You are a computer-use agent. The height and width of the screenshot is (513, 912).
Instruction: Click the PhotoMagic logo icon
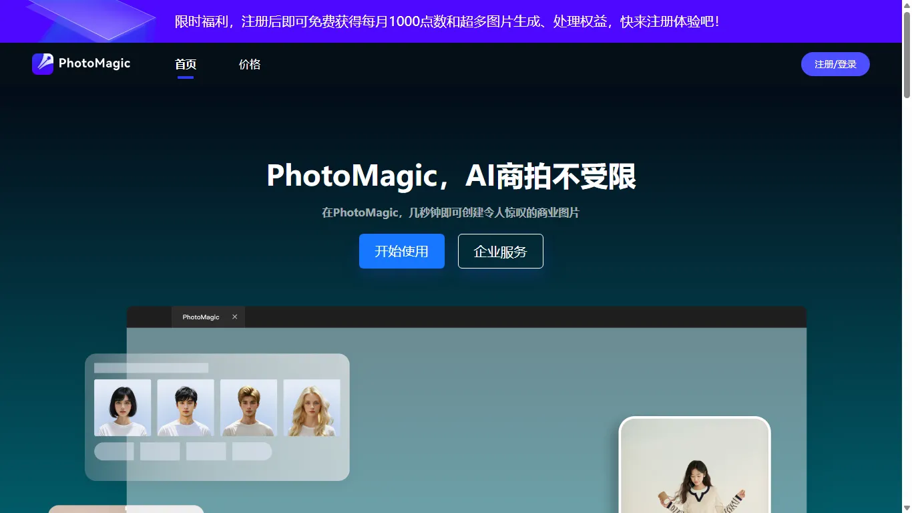(x=42, y=63)
